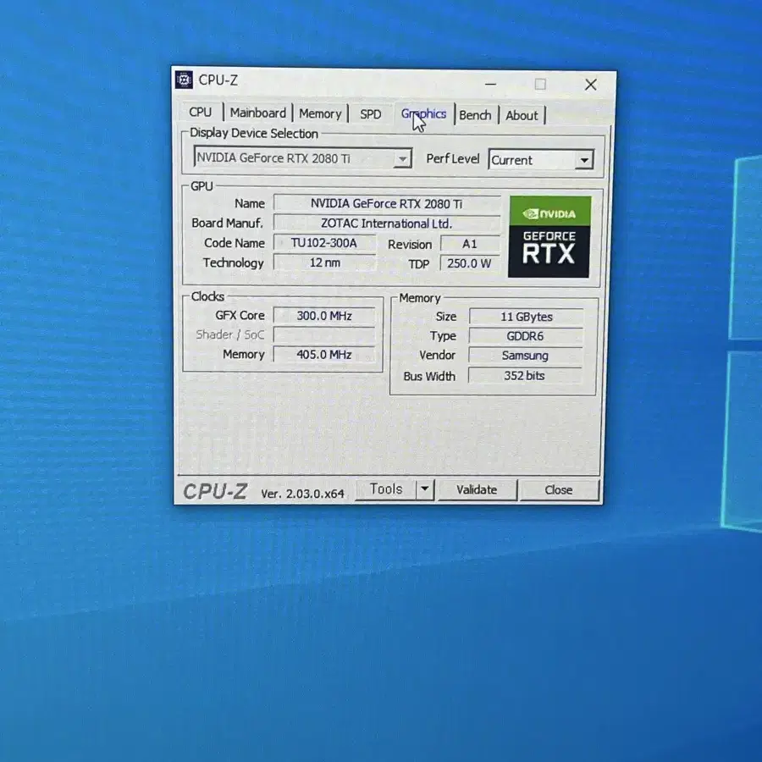Click the GDDR6 memory type value
Image resolution: width=762 pixels, height=762 pixels.
pos(525,336)
